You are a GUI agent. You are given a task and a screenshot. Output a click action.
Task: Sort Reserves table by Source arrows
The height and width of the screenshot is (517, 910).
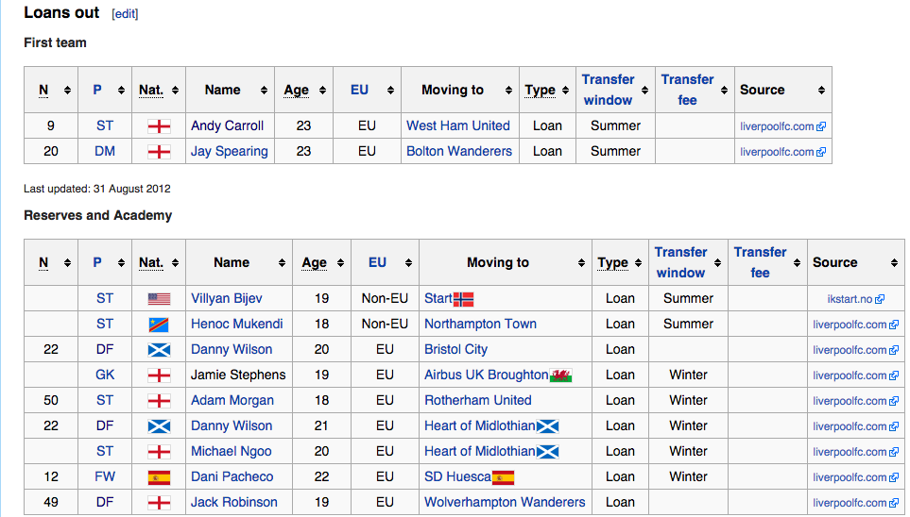click(894, 262)
